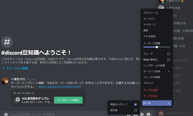Uncheck the 問読みスタッフ role checkbox
Screen dimensions: 193x116
pyautogui.click(x=135, y=104)
